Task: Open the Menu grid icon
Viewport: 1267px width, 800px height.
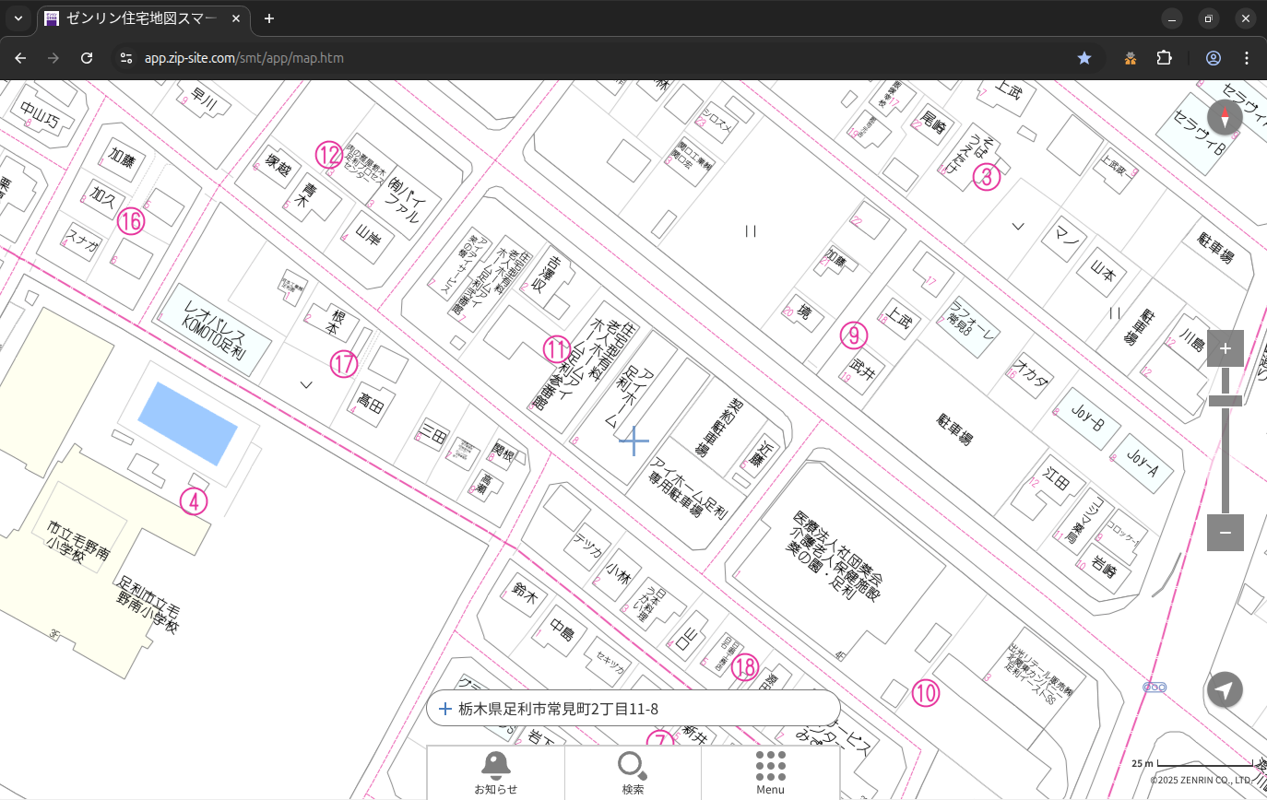Action: pyautogui.click(x=770, y=771)
